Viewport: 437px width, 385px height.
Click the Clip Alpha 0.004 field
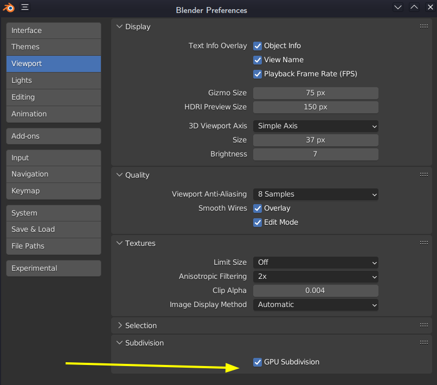pos(316,291)
